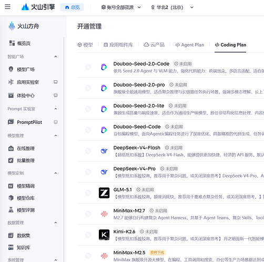Click the 数据集 sidebar icon
Image resolution: width=264 pixels, height=262 pixels.
coord(11,235)
